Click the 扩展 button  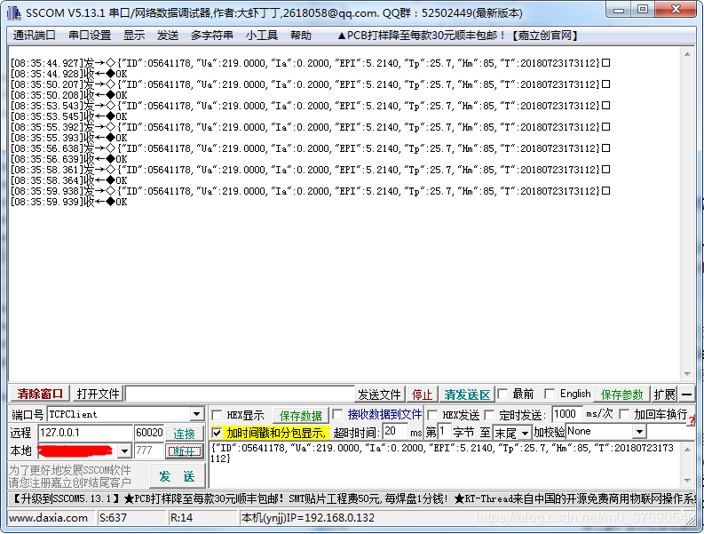tap(664, 395)
